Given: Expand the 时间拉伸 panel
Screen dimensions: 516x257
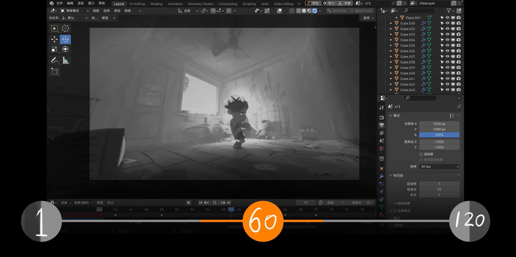Looking at the screenshot, I should pos(395,203).
